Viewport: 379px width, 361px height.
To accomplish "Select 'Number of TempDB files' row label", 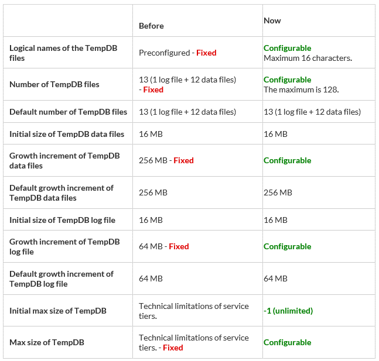I will 54,84.
